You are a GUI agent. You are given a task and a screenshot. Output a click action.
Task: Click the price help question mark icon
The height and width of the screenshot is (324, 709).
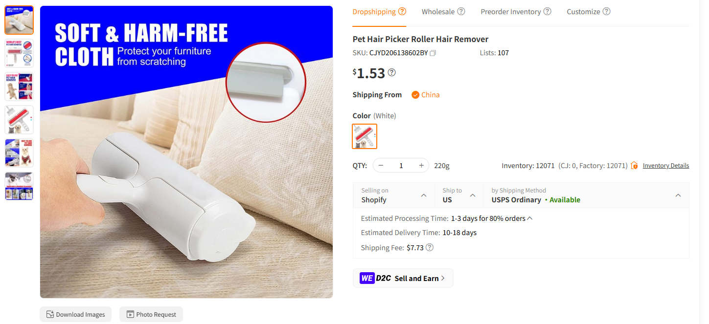coord(391,72)
